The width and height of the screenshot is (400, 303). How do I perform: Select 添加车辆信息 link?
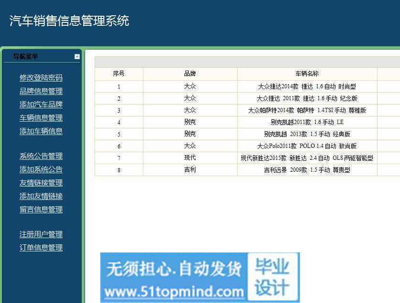pos(41,131)
